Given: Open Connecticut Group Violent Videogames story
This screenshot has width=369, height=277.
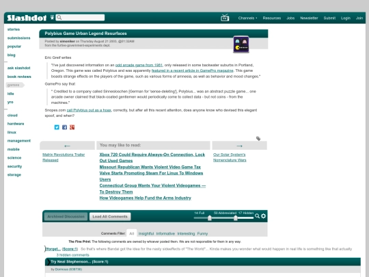Looking at the screenshot, I should point(152,189).
